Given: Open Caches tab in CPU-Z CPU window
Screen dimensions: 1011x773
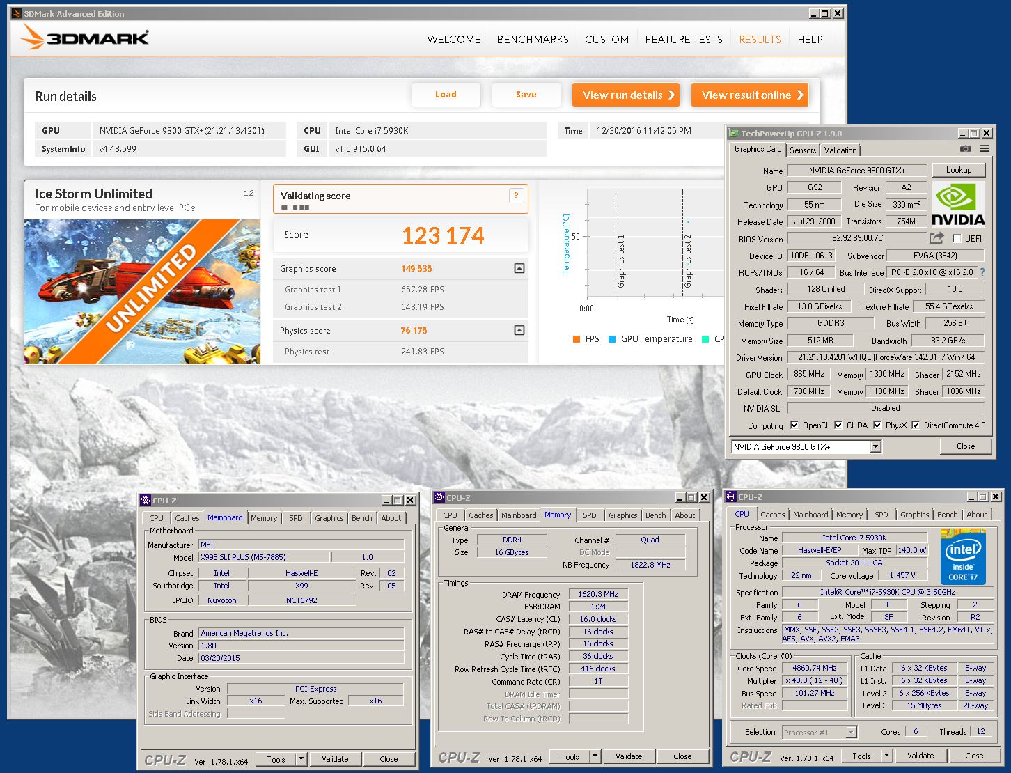Looking at the screenshot, I should [772, 515].
